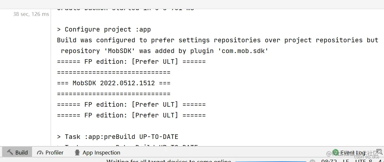Image resolution: width=384 pixels, height=162 pixels.
Task: Cancel the running background task
Action: (312, 161)
